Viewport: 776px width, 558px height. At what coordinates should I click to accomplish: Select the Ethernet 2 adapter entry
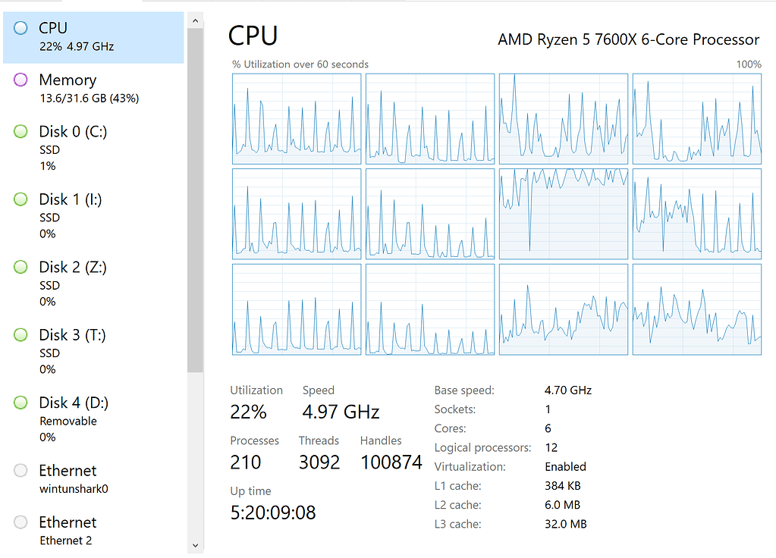click(x=68, y=530)
